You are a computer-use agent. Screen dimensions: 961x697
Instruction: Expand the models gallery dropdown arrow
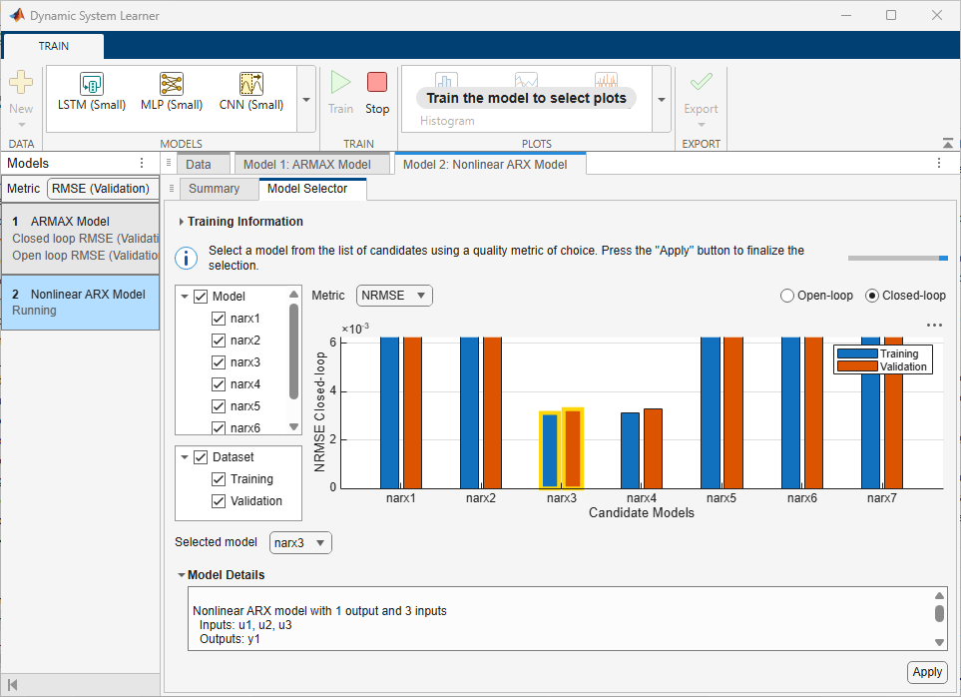[305, 99]
